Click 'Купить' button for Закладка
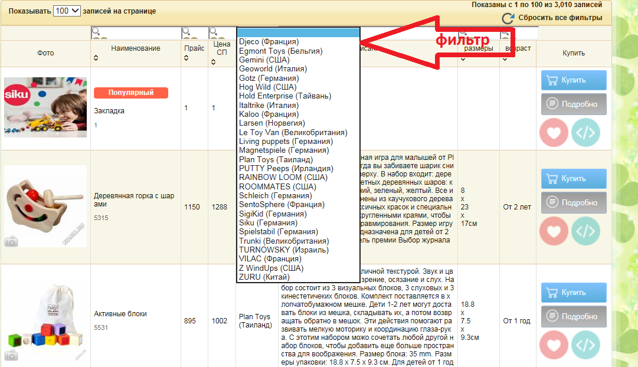The width and height of the screenshot is (638, 367). point(574,80)
